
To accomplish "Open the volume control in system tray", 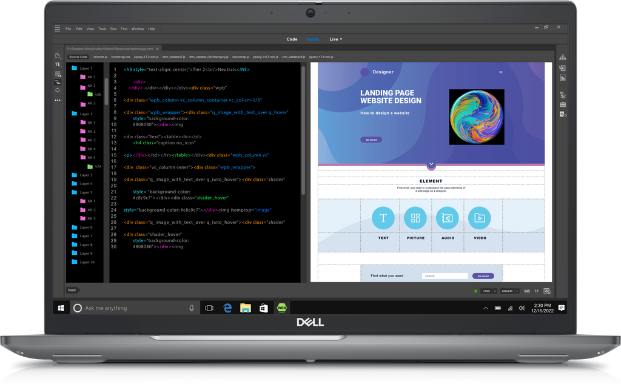I will (522, 308).
